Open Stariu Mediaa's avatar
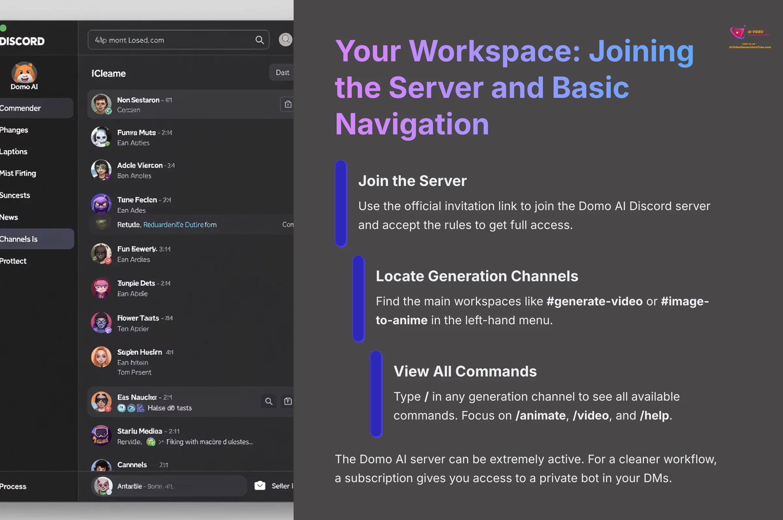Image resolution: width=783 pixels, height=520 pixels. (101, 436)
